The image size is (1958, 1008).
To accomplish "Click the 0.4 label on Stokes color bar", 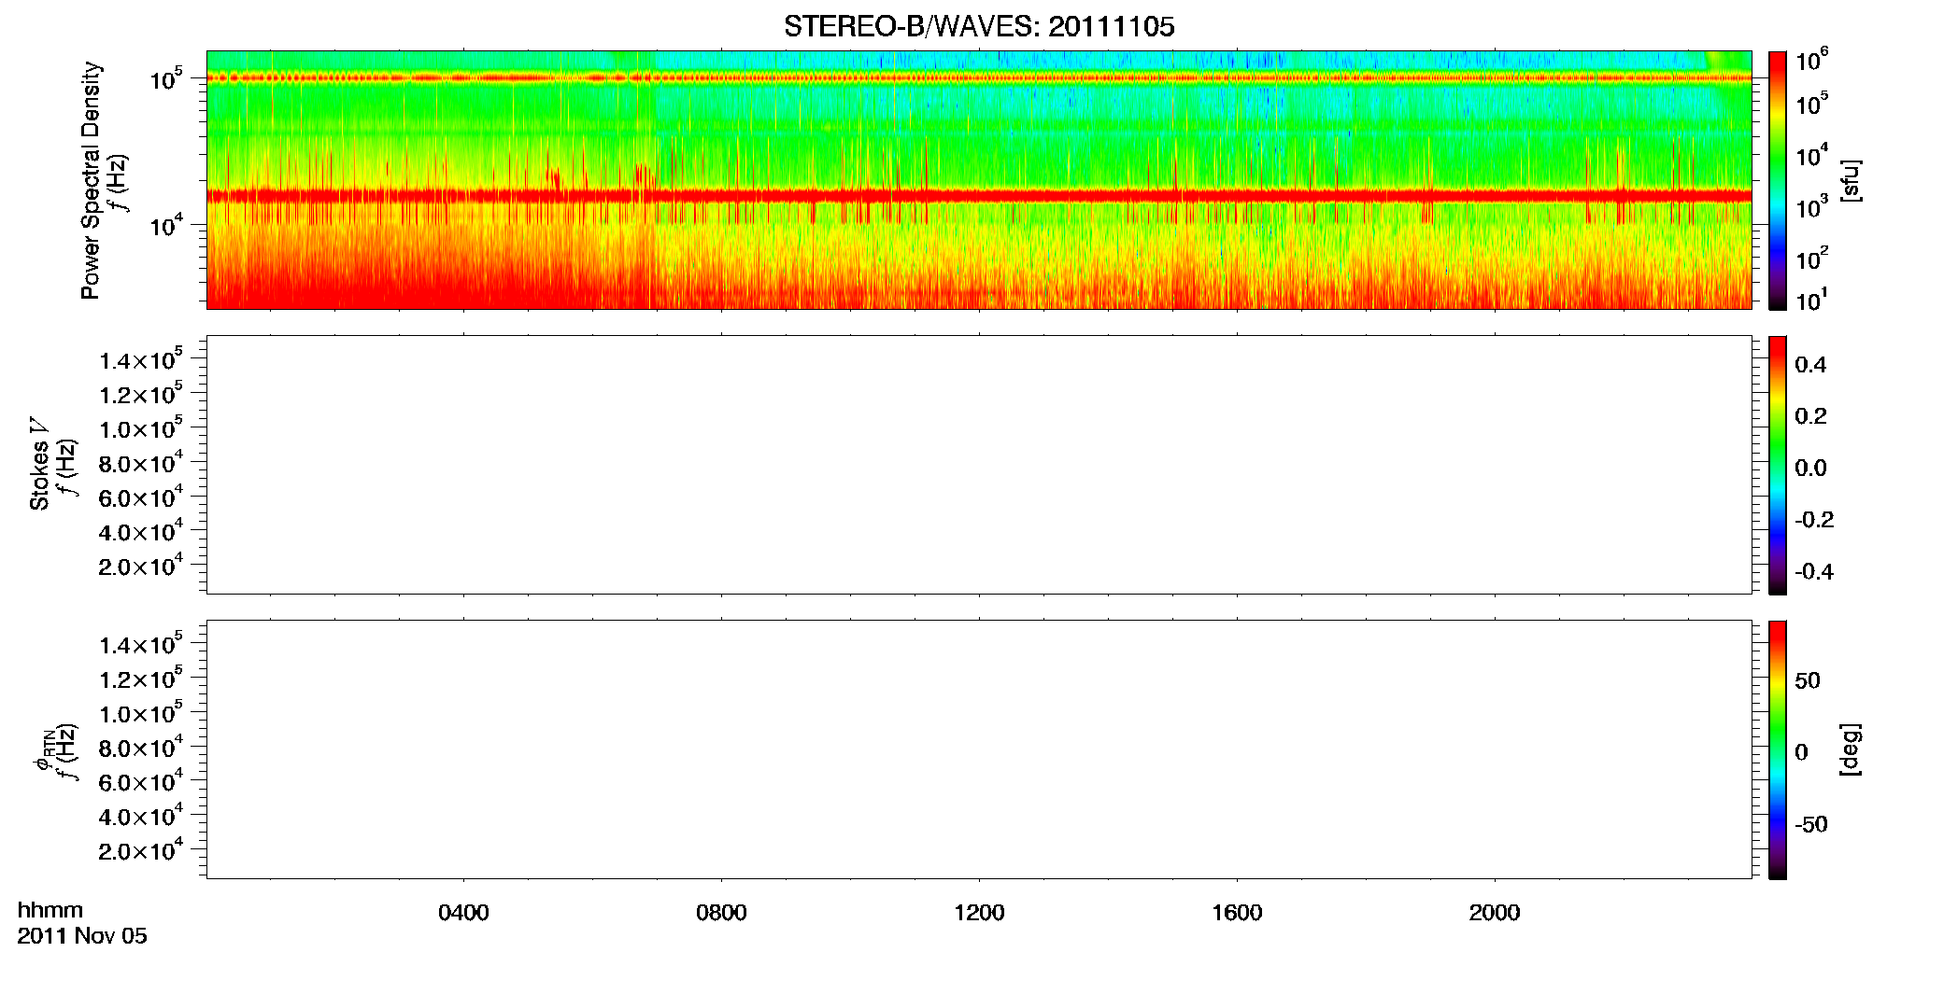I will [x=1810, y=365].
